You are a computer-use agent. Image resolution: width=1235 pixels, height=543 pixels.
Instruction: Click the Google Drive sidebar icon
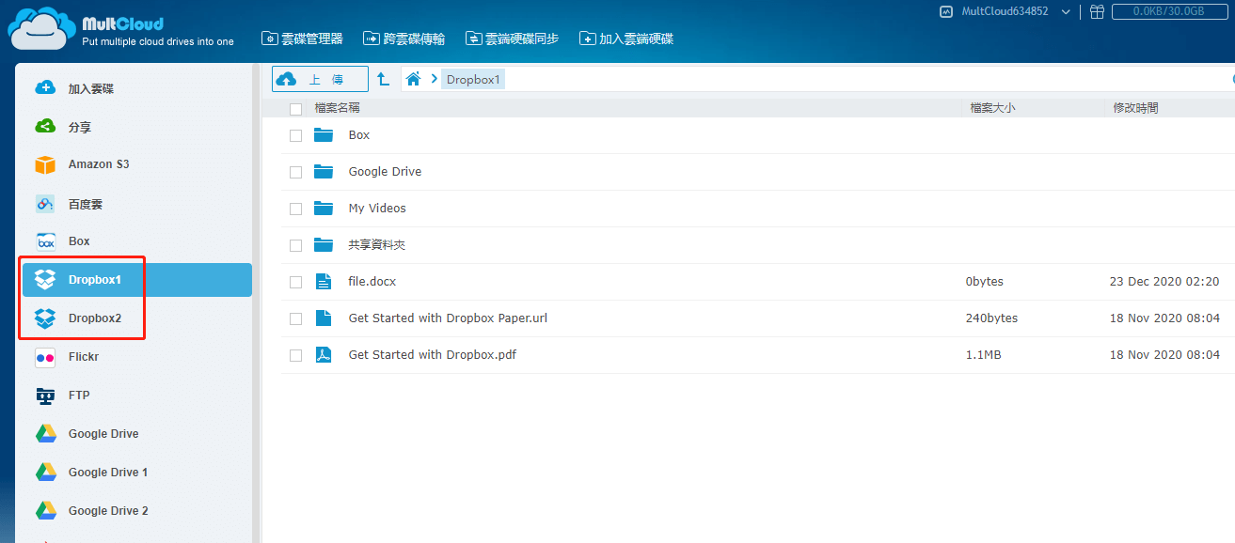[x=45, y=434]
